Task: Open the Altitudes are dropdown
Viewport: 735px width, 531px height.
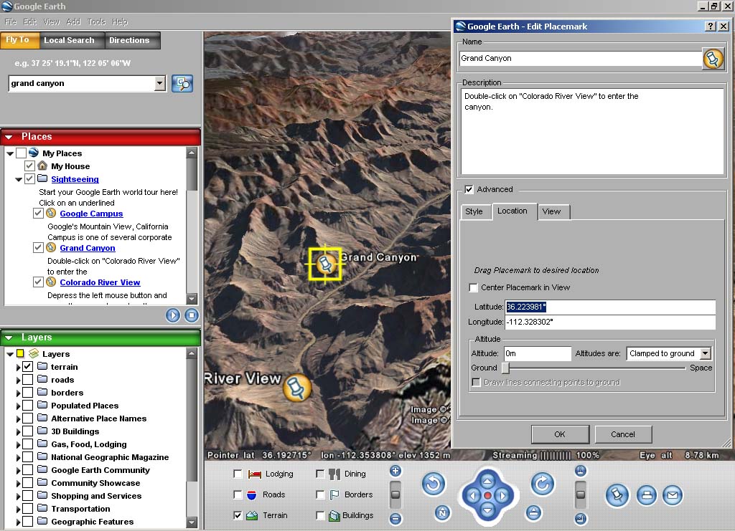Action: tap(705, 353)
